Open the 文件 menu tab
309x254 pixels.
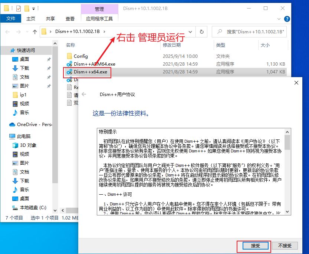click(x=11, y=19)
